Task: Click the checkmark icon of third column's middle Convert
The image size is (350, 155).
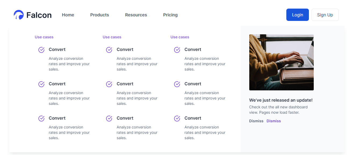Action: click(x=177, y=84)
